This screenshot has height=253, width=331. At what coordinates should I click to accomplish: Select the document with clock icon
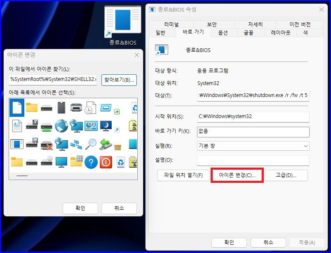91,108
